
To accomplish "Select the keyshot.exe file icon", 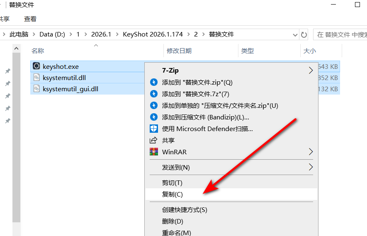I will [x=36, y=66].
